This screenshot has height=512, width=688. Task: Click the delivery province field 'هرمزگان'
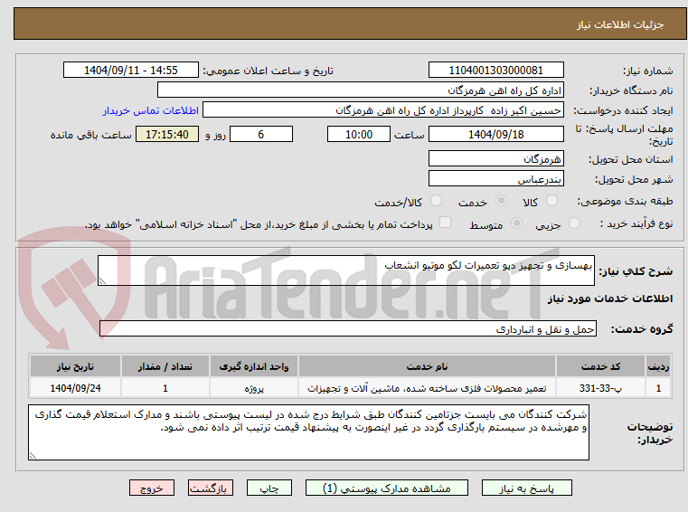tap(495, 158)
